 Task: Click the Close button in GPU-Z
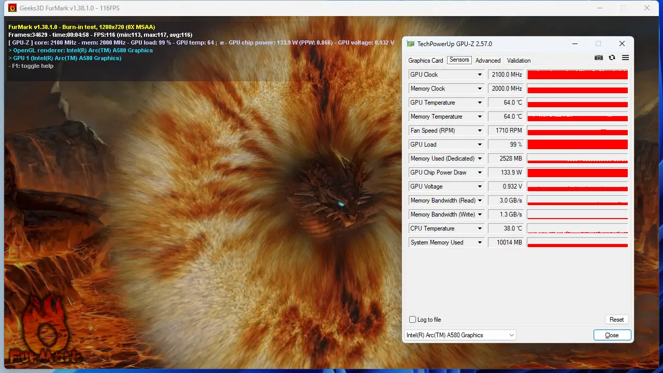(x=612, y=335)
